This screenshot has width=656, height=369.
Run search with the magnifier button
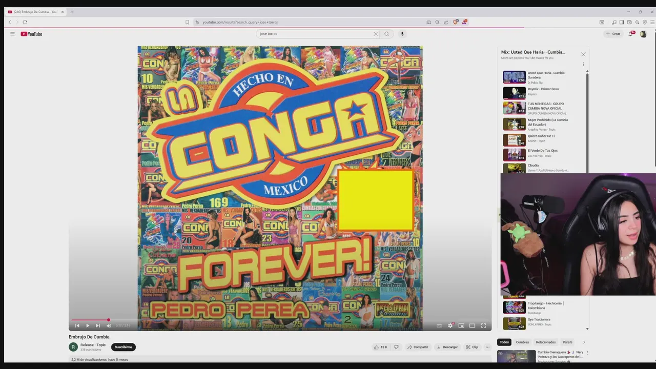point(387,34)
